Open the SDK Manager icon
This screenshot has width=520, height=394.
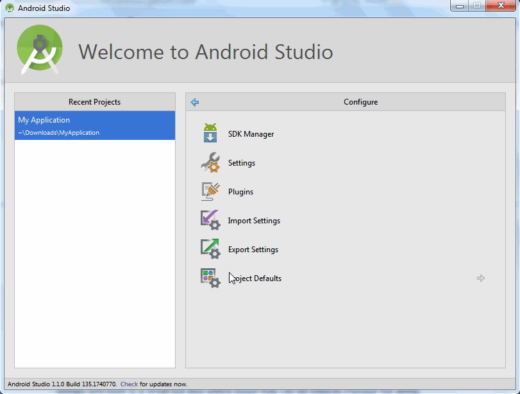(210, 133)
